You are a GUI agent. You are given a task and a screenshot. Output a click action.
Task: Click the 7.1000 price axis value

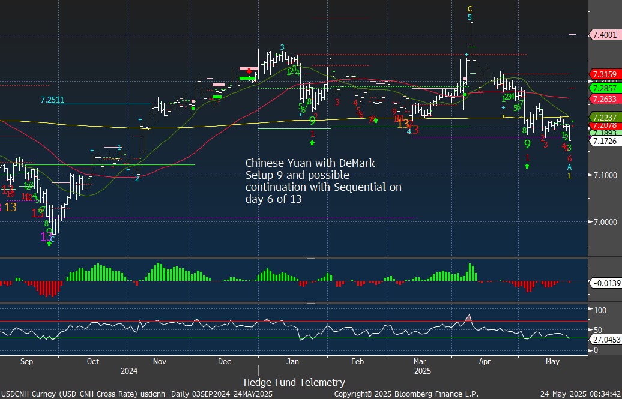pos(605,175)
